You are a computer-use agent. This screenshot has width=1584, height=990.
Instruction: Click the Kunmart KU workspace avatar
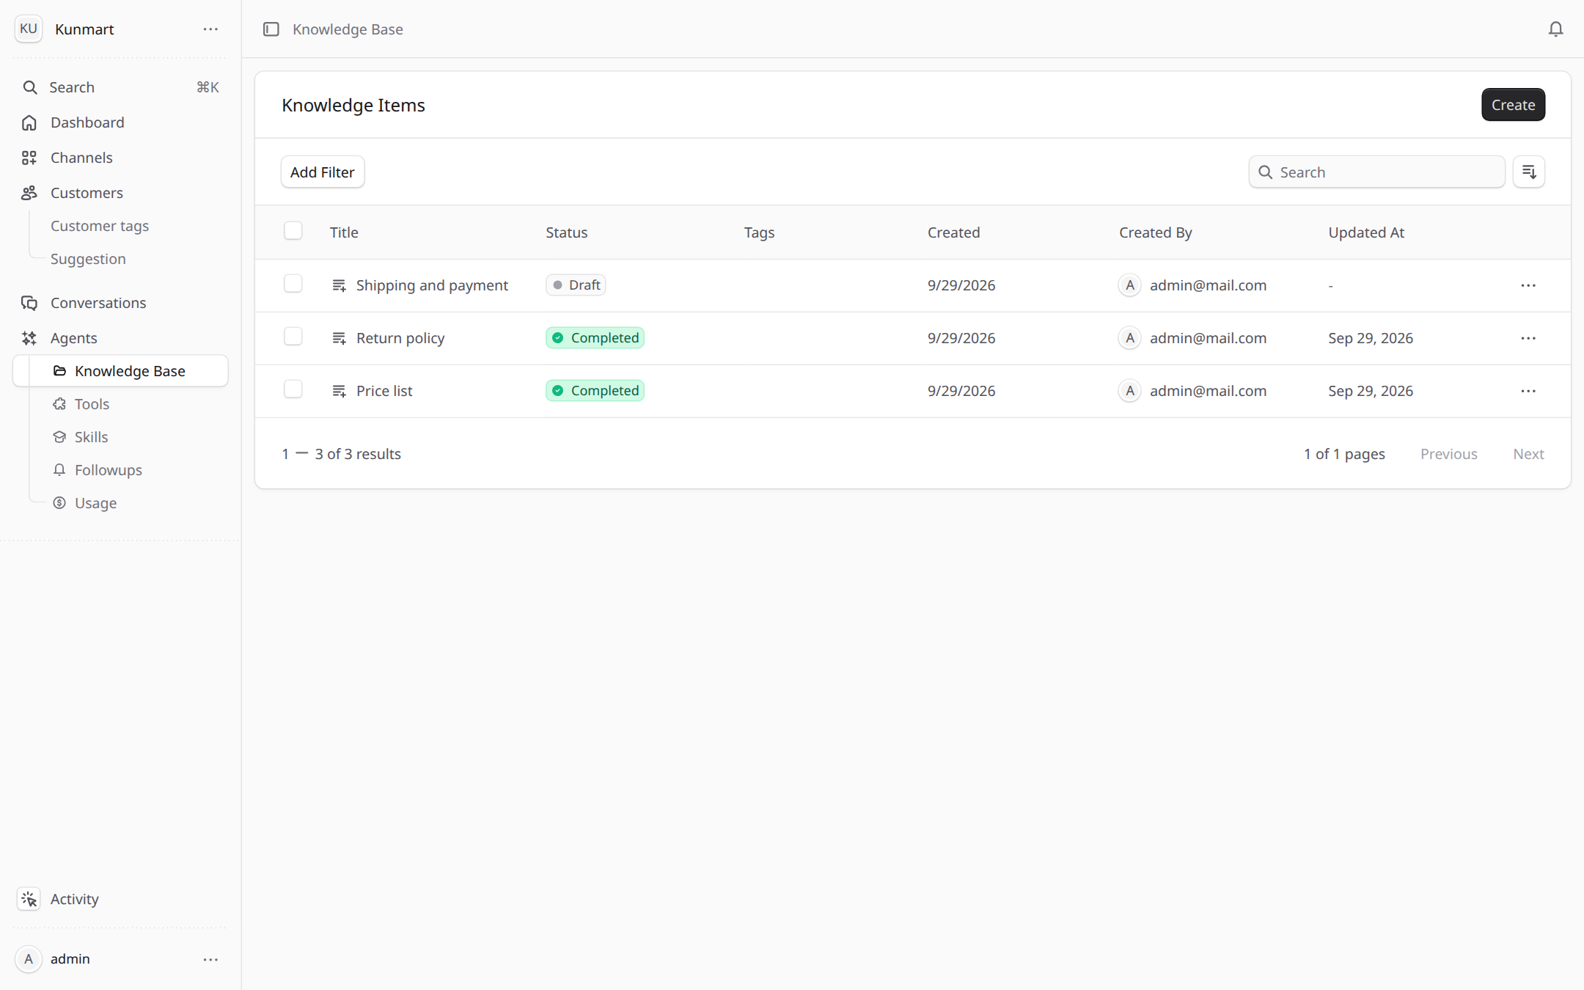(29, 29)
